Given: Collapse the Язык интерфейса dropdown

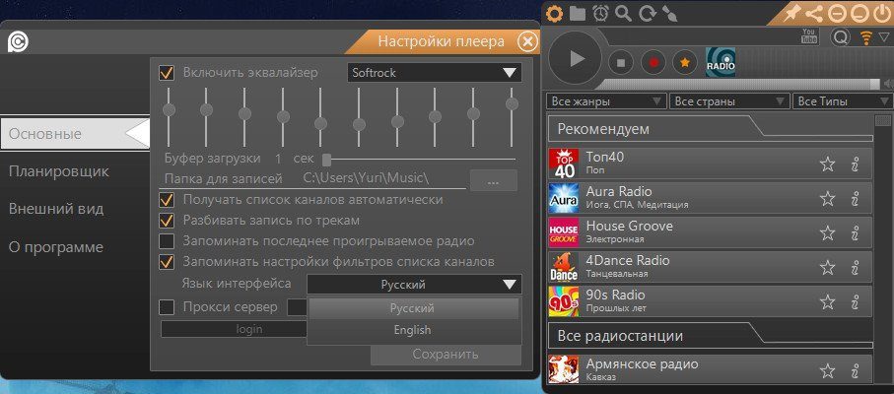Looking at the screenshot, I should [414, 285].
